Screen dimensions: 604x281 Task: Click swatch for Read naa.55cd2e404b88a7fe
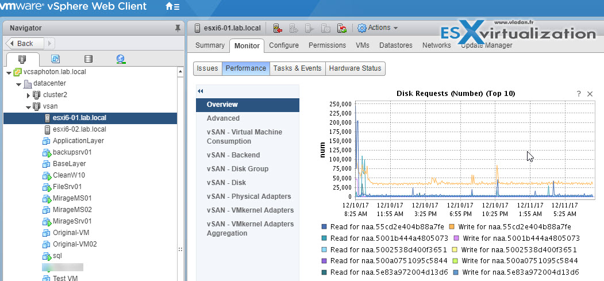(324, 228)
